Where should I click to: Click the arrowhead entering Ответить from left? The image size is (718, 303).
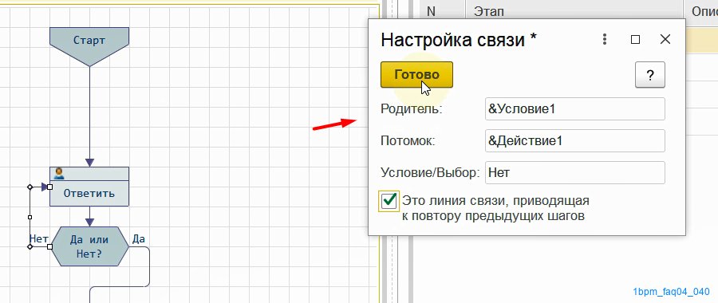45,187
